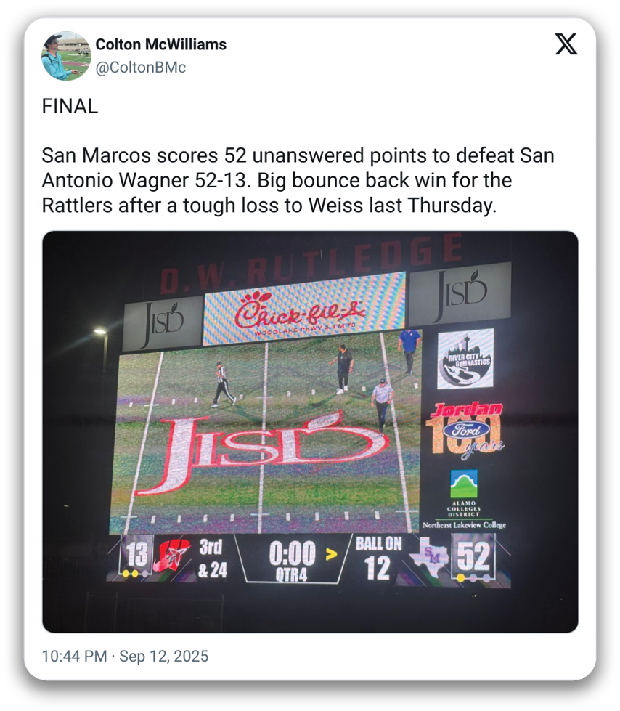Click the yellow possession arrow on the scoreboard
Screen dimensions: 620x711
pos(331,555)
